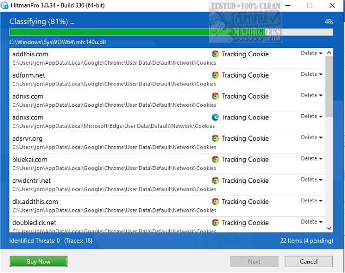The height and width of the screenshot is (273, 345).
Task: Click Chrome icon on crwdcntrl.net row
Action: [215, 181]
